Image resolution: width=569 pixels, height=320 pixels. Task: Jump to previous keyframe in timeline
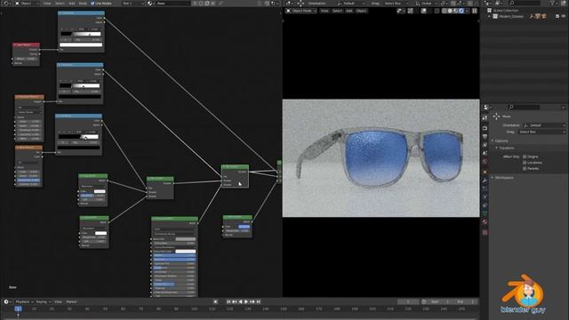pyautogui.click(x=234, y=302)
